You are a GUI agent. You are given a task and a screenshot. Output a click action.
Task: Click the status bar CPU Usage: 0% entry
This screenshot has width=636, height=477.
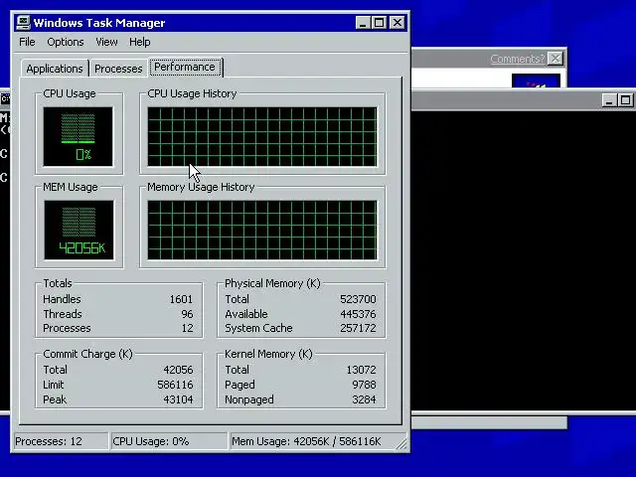[169, 441]
